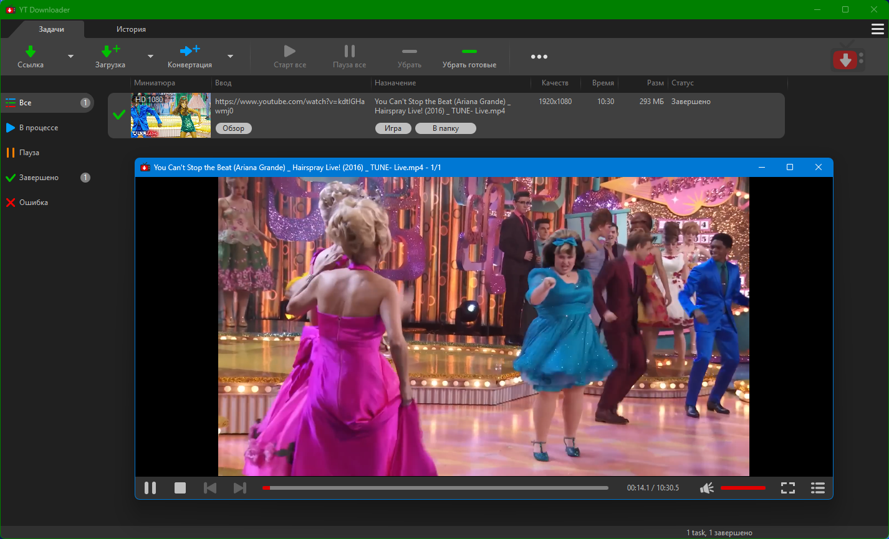
Task: Select the Завершено filter in sidebar
Action: (39, 178)
